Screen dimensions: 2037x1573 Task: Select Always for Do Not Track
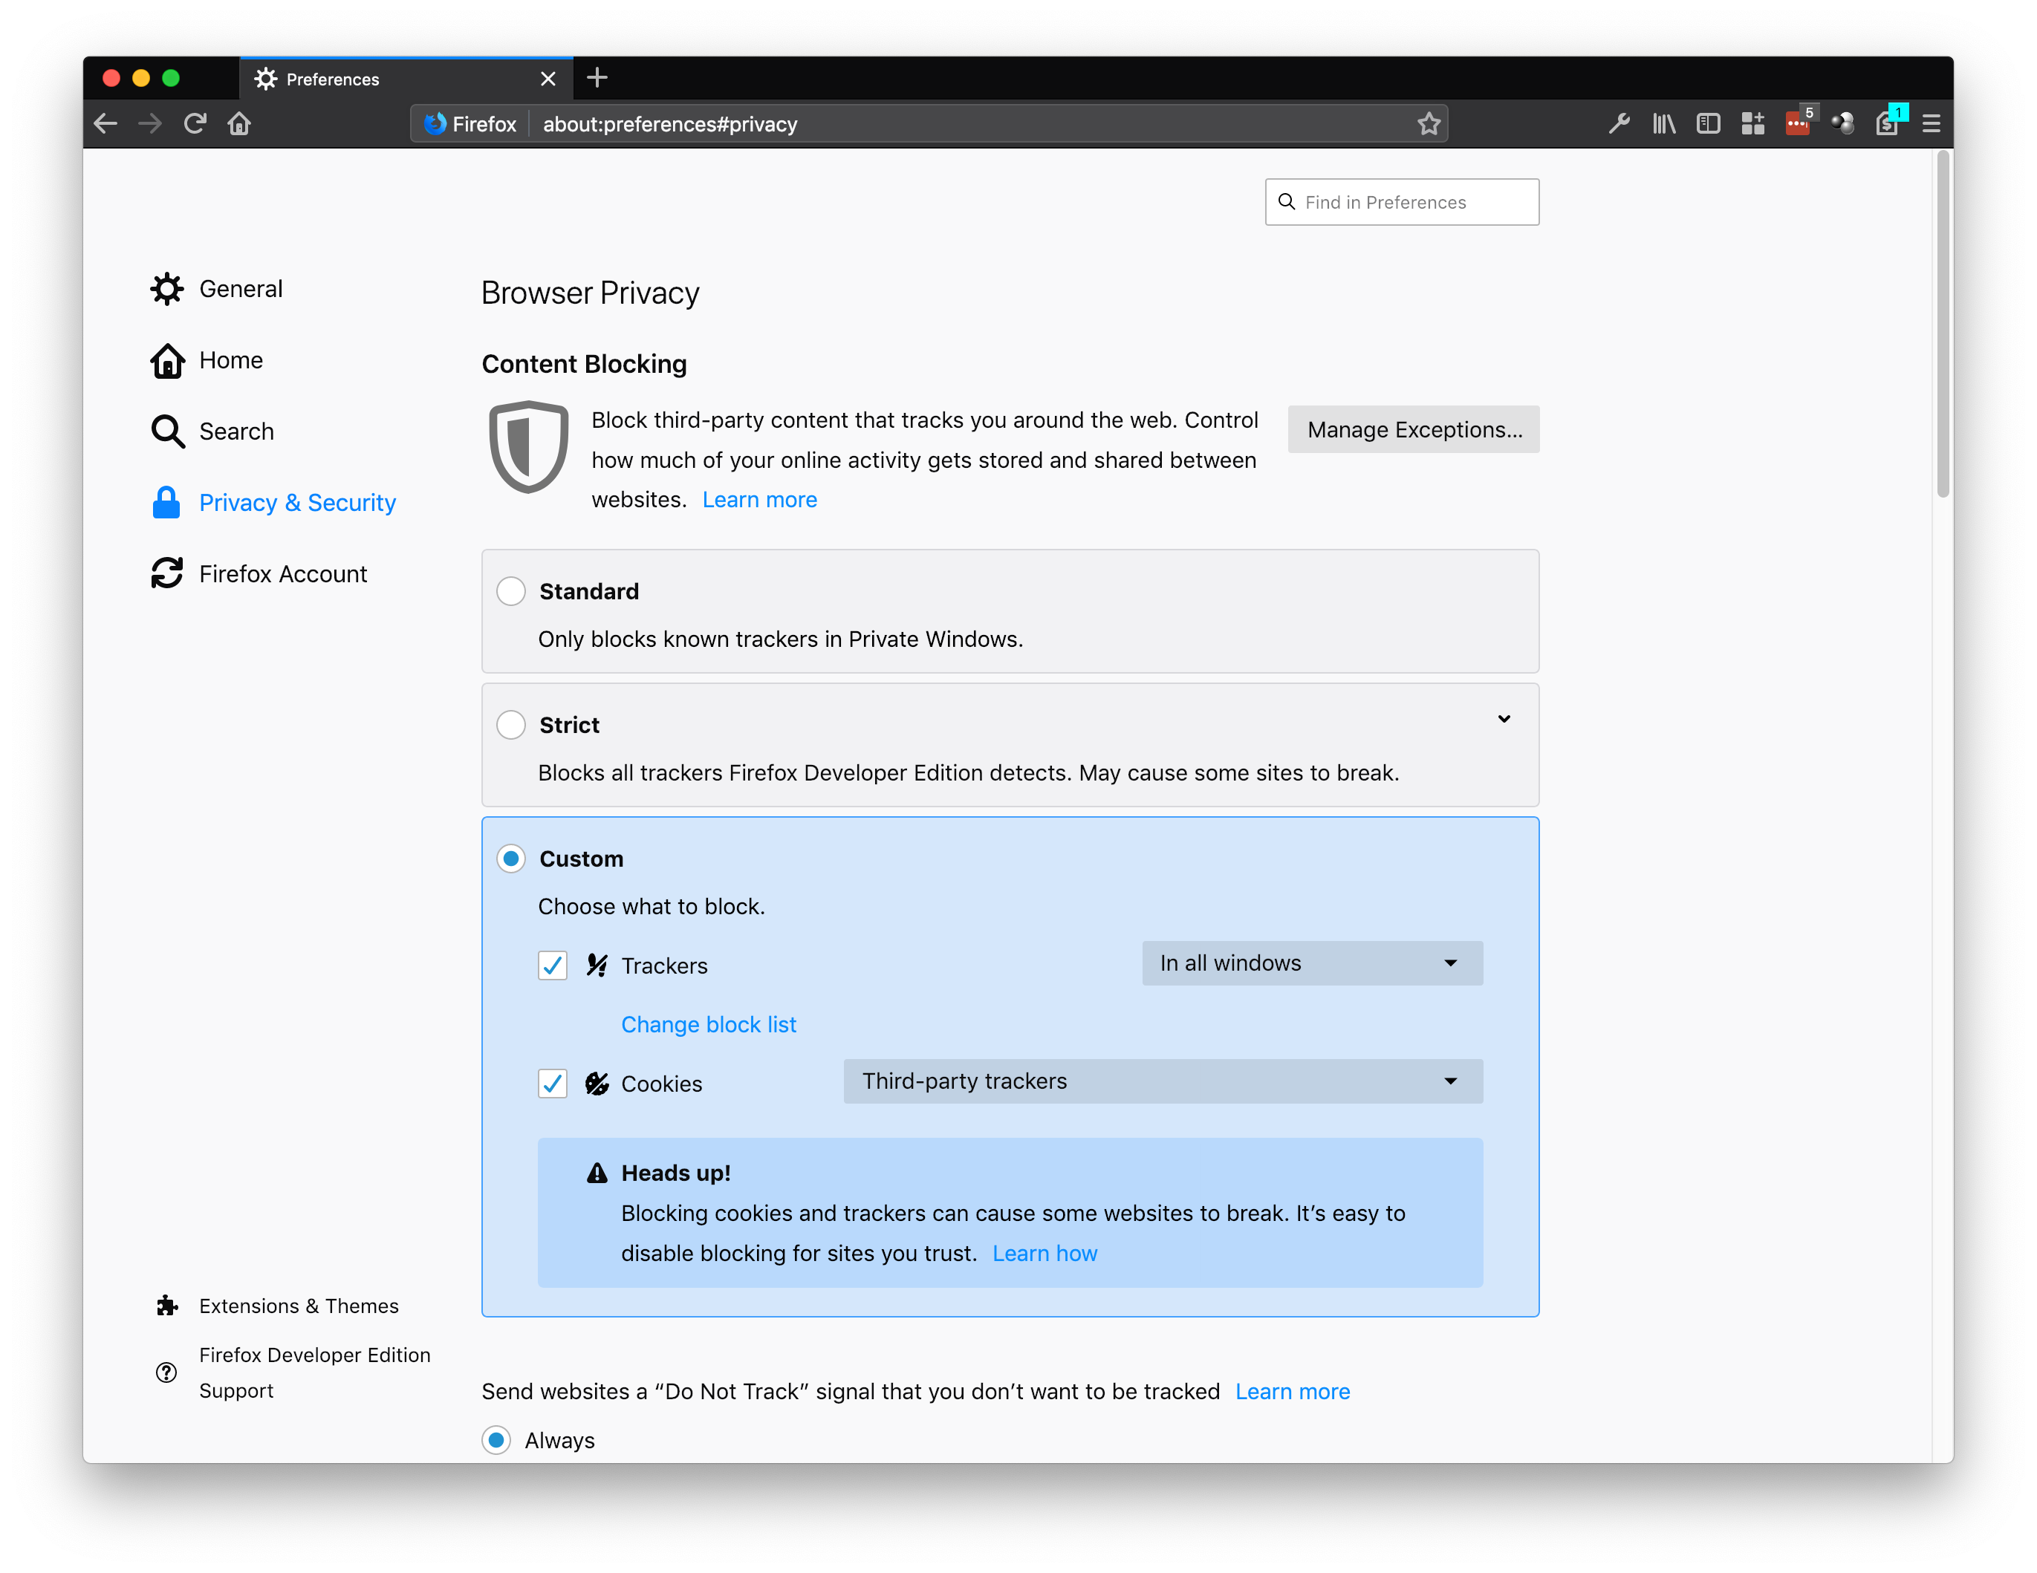point(496,1439)
